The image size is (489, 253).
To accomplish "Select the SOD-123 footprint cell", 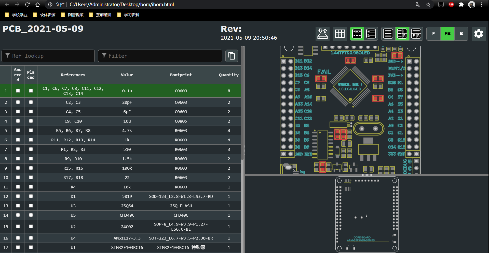I will 181,196.
